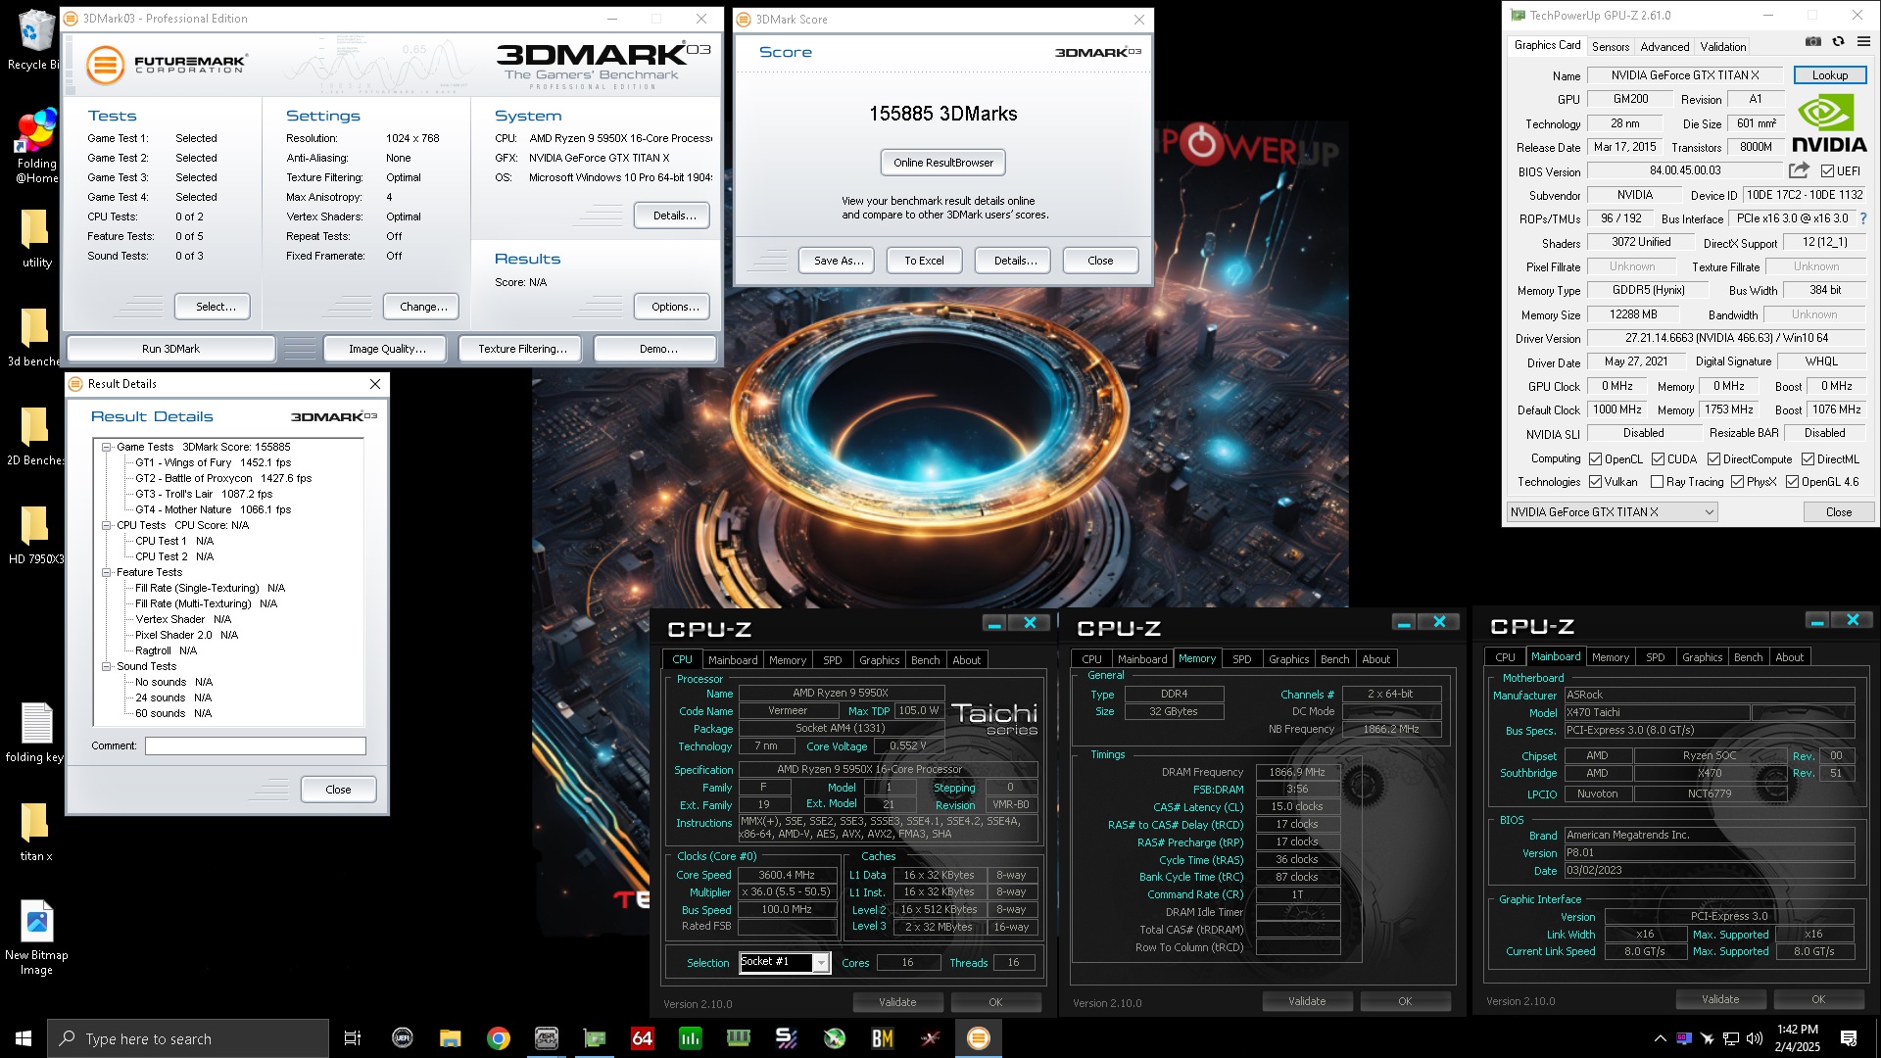Toggle the Vulkan checkbox
Viewport: 1881px width, 1058px height.
coord(1595,482)
